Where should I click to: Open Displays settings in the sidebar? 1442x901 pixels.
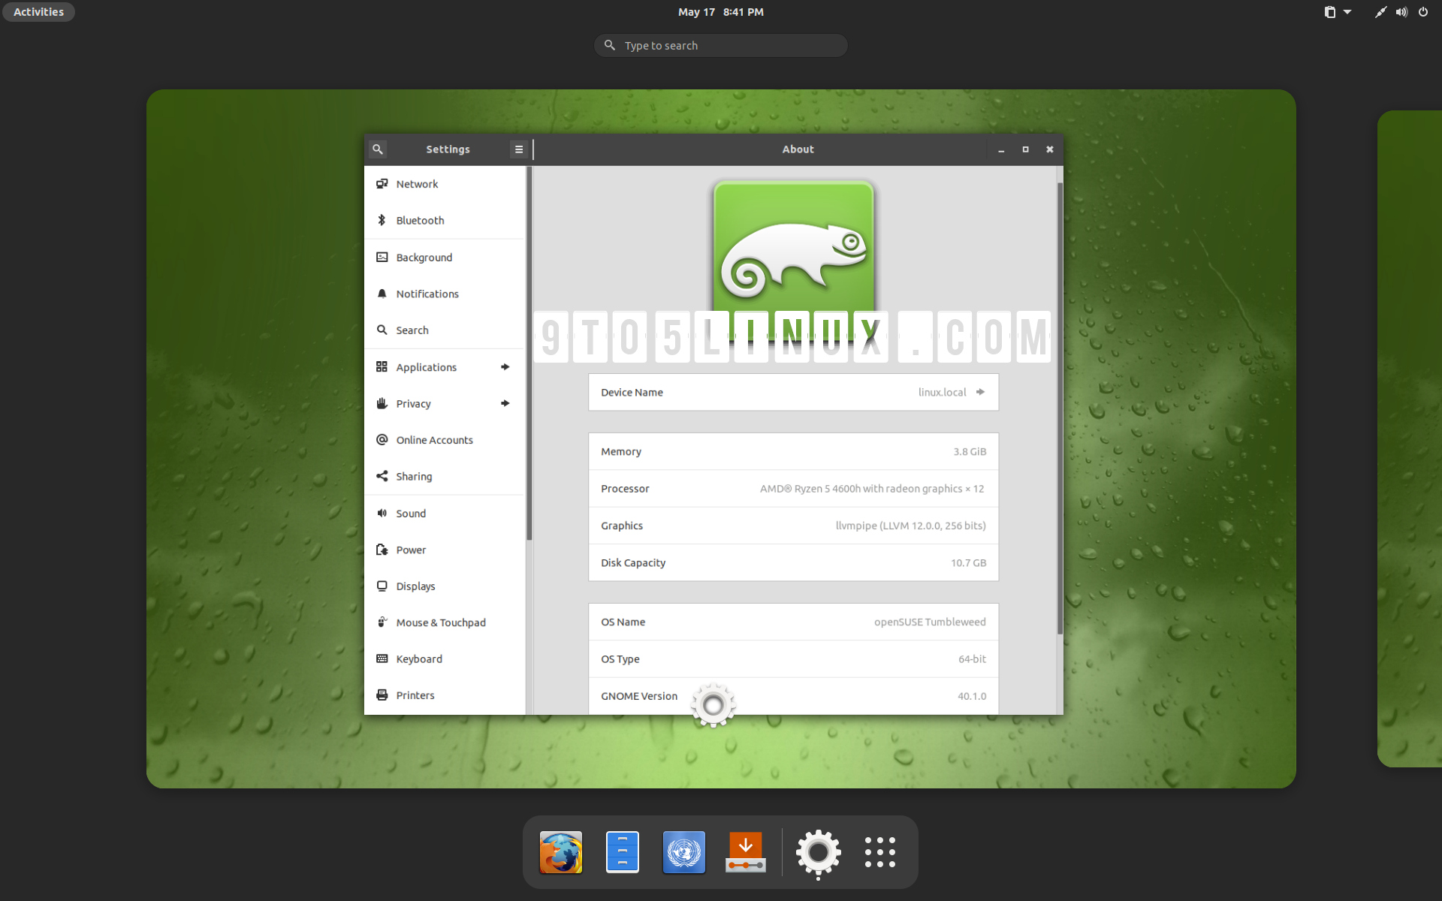[x=415, y=586]
